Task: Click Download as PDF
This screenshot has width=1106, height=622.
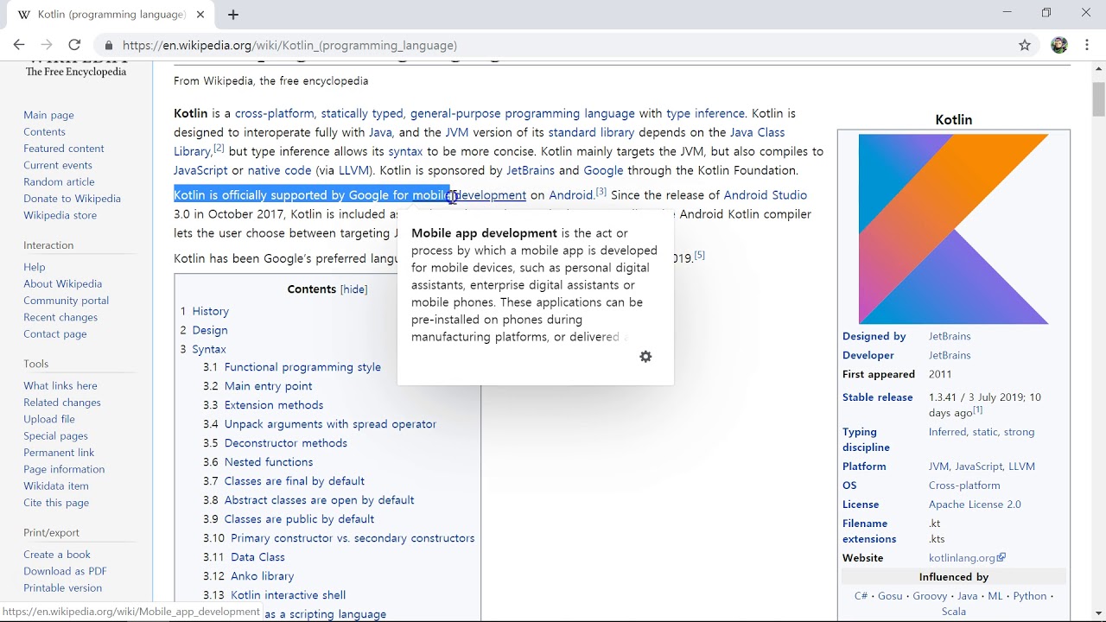Action: (65, 571)
